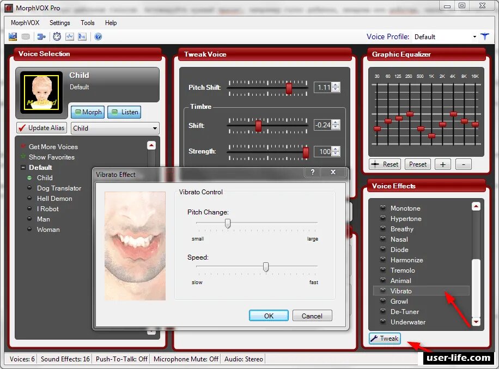This screenshot has height=369, width=499.
Task: Enable the Breathy voice effect
Action: [383, 229]
